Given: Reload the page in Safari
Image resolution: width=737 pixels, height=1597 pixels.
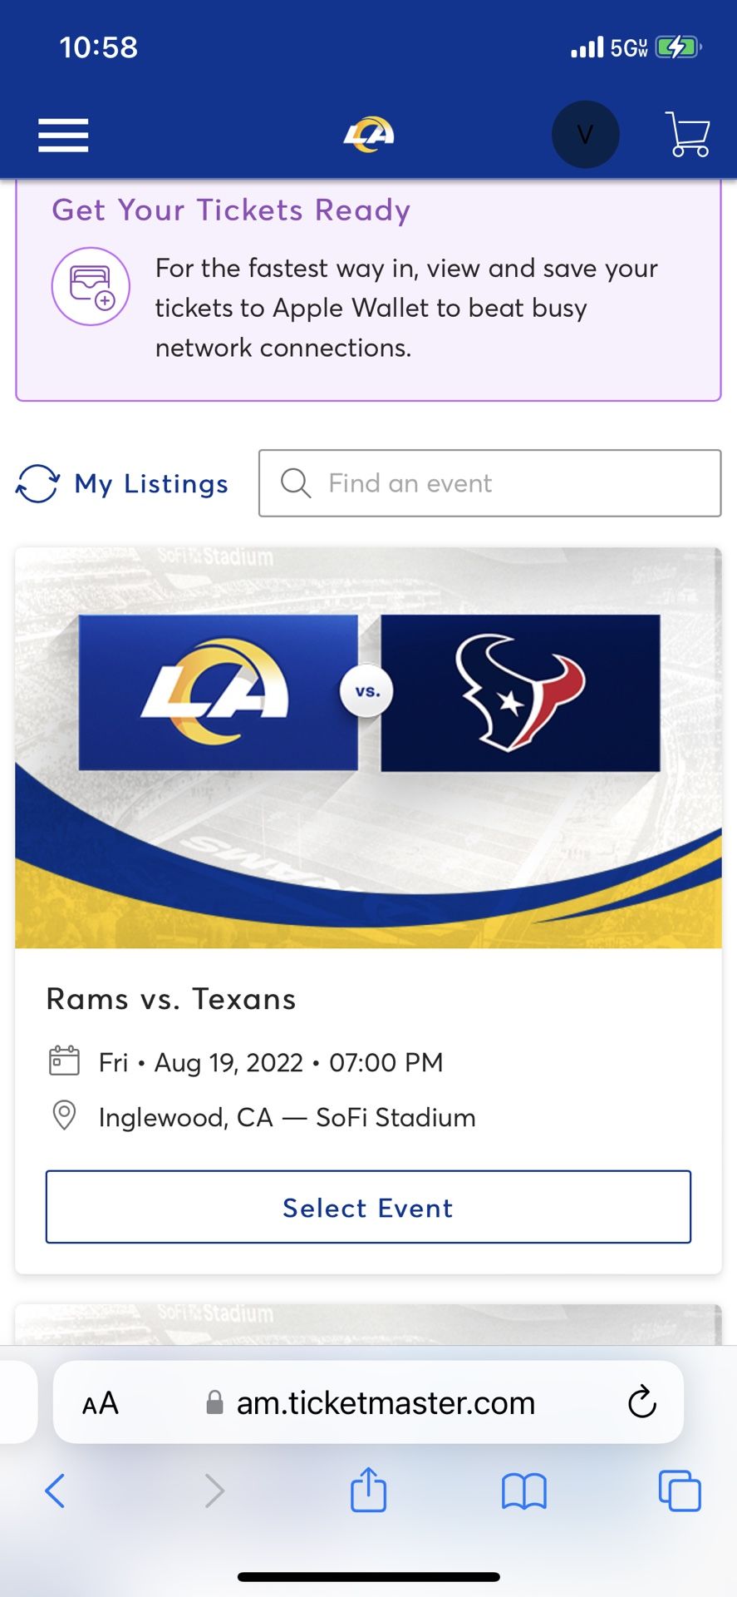Looking at the screenshot, I should coord(641,1402).
